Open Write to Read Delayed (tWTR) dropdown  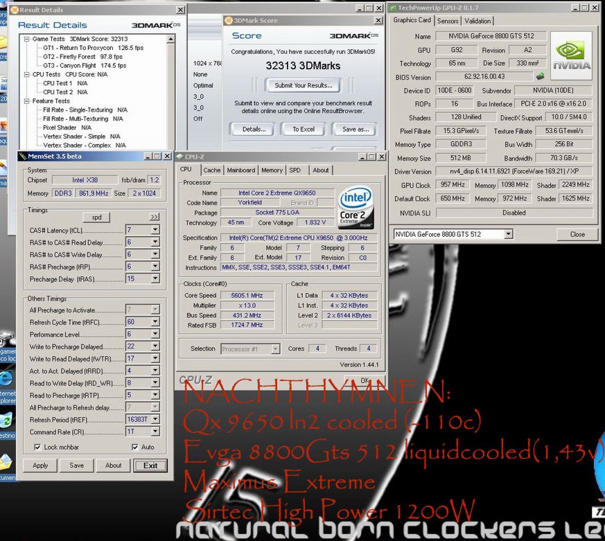(x=155, y=358)
